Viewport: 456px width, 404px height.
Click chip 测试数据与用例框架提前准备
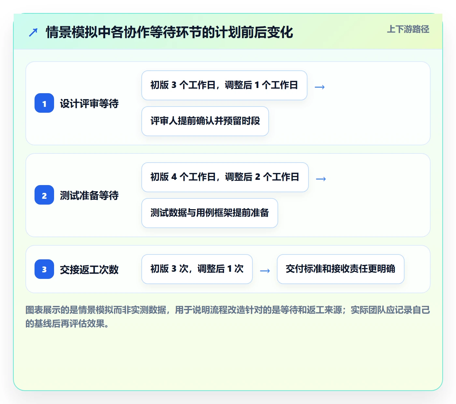point(210,213)
